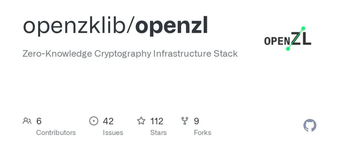Click the Zero-Knowledge Cryptography description text
Screen dimensions: 339x144
tap(130, 54)
